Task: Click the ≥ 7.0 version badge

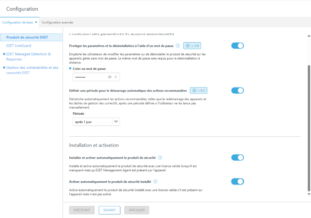Action: click(192, 46)
